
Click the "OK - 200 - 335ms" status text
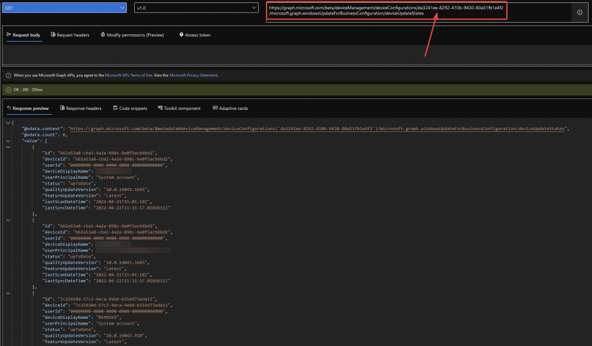tap(28, 90)
